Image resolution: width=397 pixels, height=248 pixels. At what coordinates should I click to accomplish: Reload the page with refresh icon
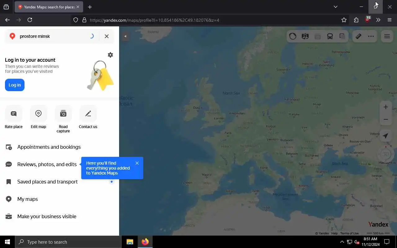tap(30, 20)
